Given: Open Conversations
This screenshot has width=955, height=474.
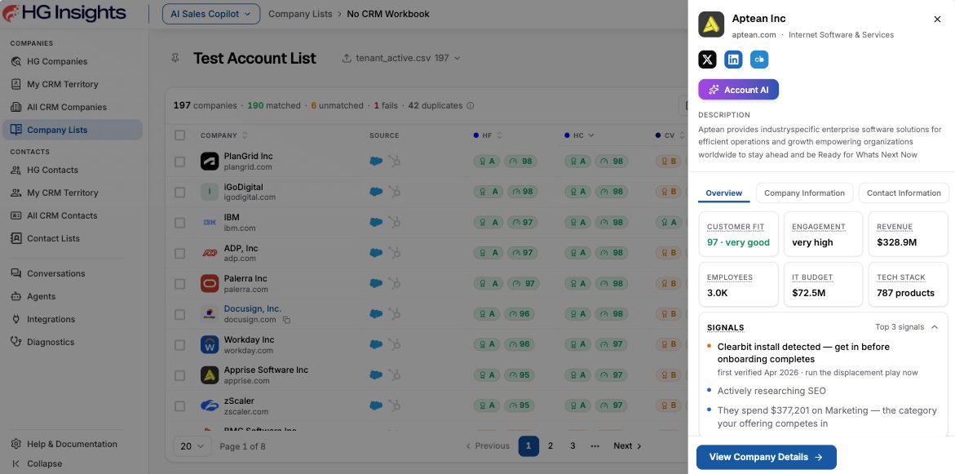Looking at the screenshot, I should coord(73,273).
